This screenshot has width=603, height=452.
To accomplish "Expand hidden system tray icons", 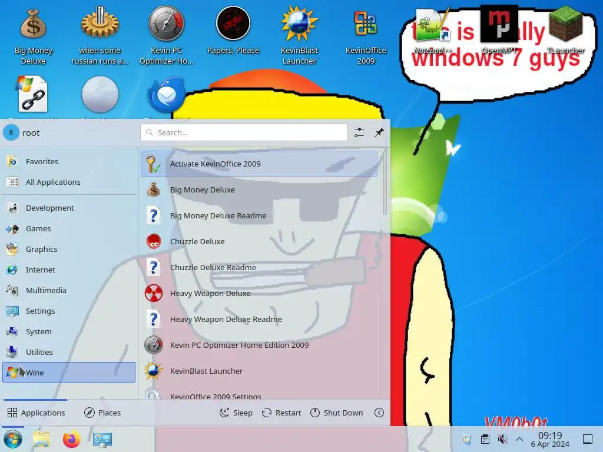I will [x=519, y=439].
